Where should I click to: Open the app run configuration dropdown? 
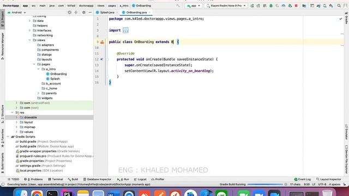click(x=194, y=6)
